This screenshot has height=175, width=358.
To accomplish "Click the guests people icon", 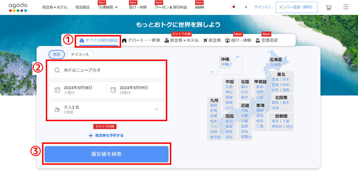I will (x=58, y=110).
